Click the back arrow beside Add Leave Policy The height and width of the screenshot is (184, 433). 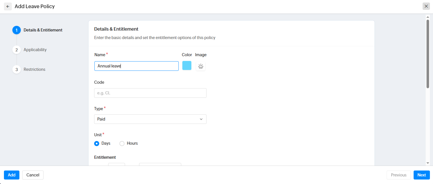coord(8,6)
